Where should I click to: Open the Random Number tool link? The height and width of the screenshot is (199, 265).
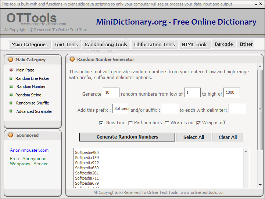point(31,86)
